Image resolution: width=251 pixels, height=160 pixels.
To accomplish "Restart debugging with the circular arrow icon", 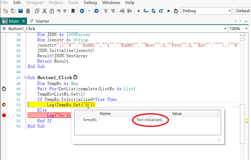I will point(176,11).
